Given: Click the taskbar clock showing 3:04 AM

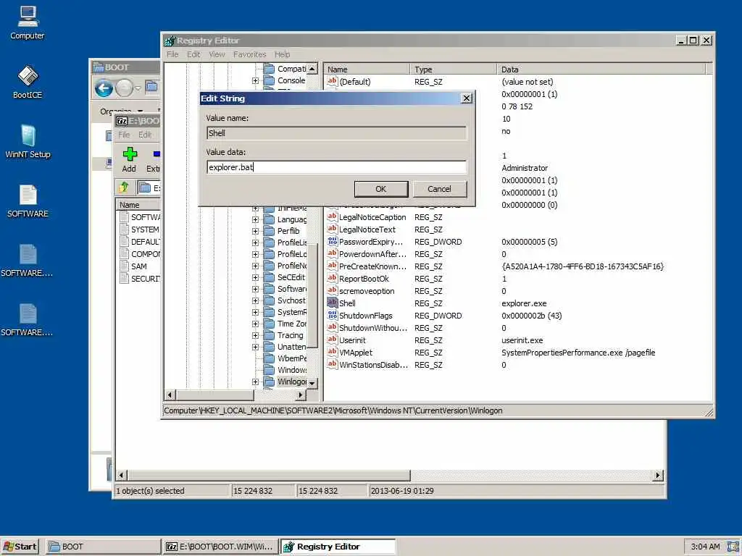Looking at the screenshot, I should 705,547.
